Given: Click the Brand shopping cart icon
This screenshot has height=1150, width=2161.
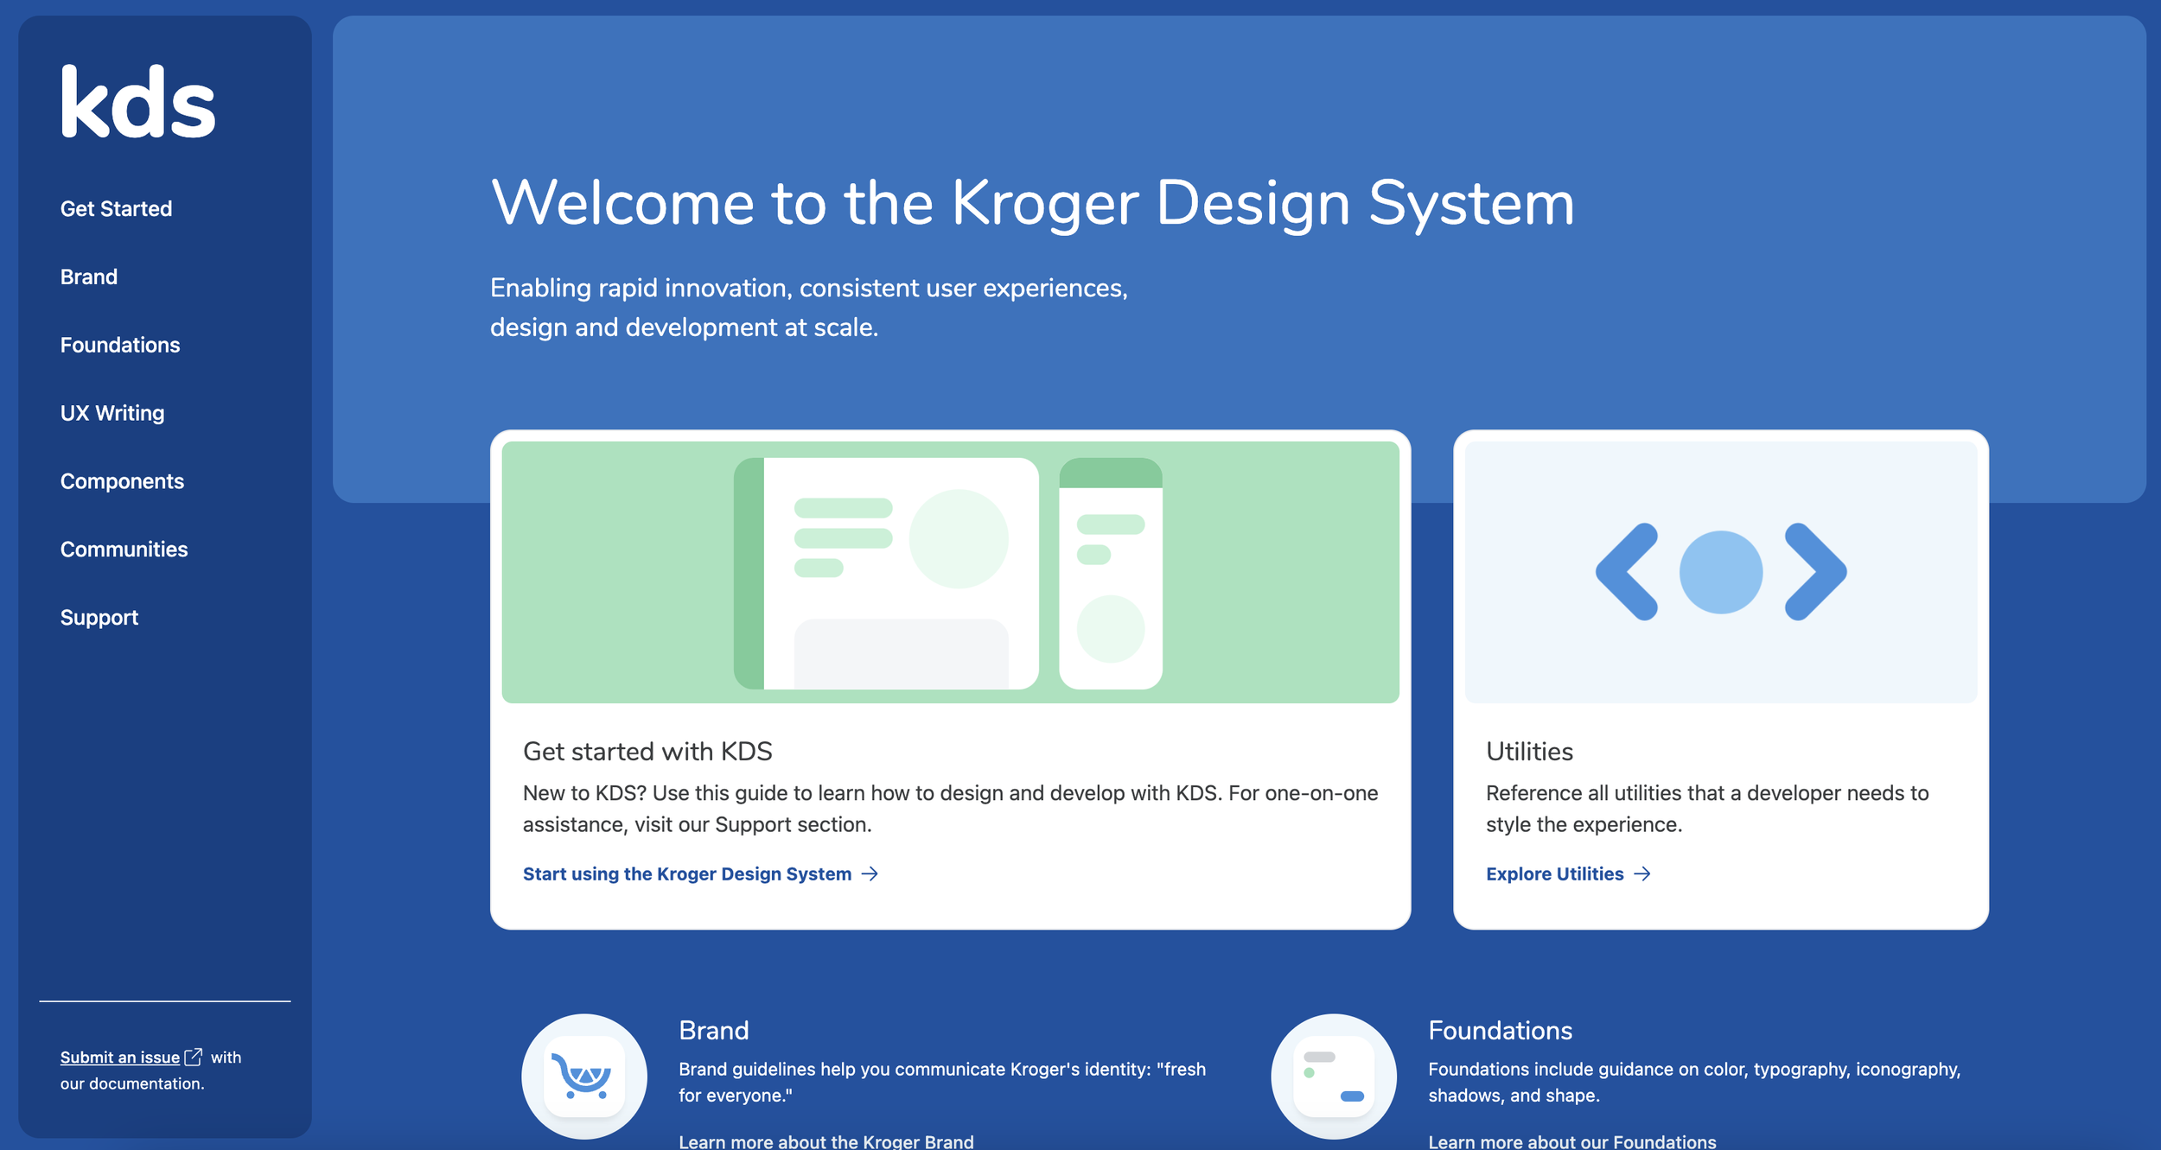Looking at the screenshot, I should pyautogui.click(x=584, y=1077).
